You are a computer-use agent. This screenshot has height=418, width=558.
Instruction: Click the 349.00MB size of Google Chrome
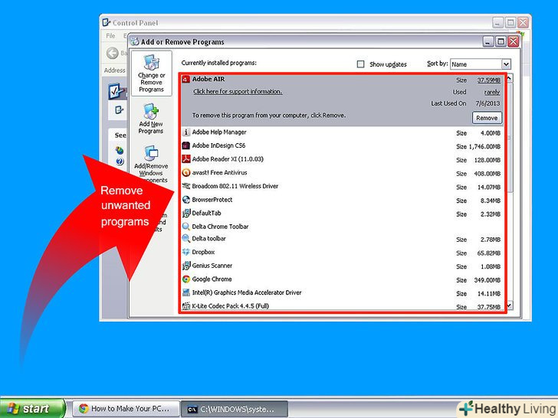pos(487,280)
